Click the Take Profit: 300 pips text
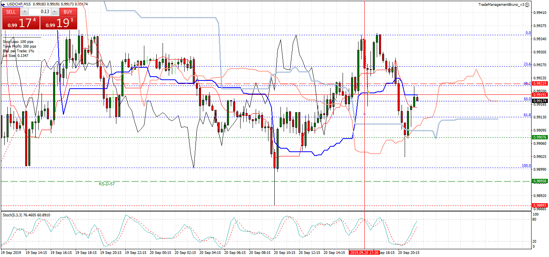 (x=19, y=46)
